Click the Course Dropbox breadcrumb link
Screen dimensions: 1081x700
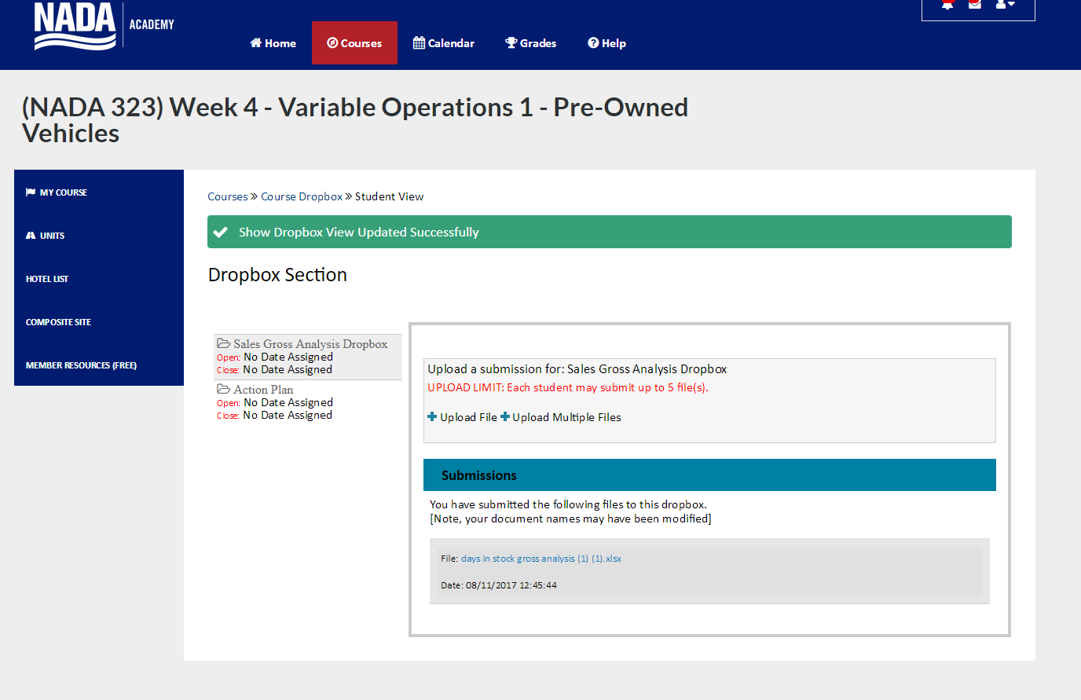pos(302,196)
